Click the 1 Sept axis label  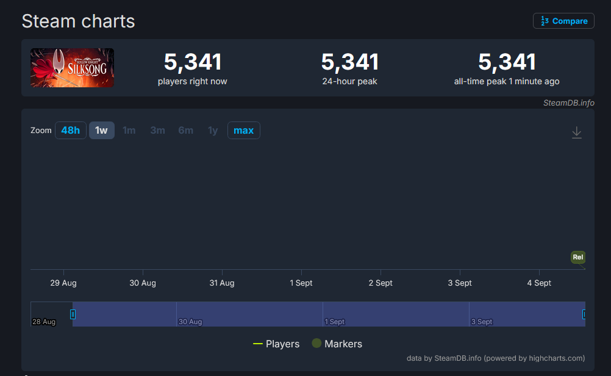[301, 283]
